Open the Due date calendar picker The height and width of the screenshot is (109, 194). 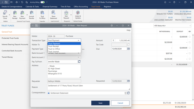click(128, 49)
